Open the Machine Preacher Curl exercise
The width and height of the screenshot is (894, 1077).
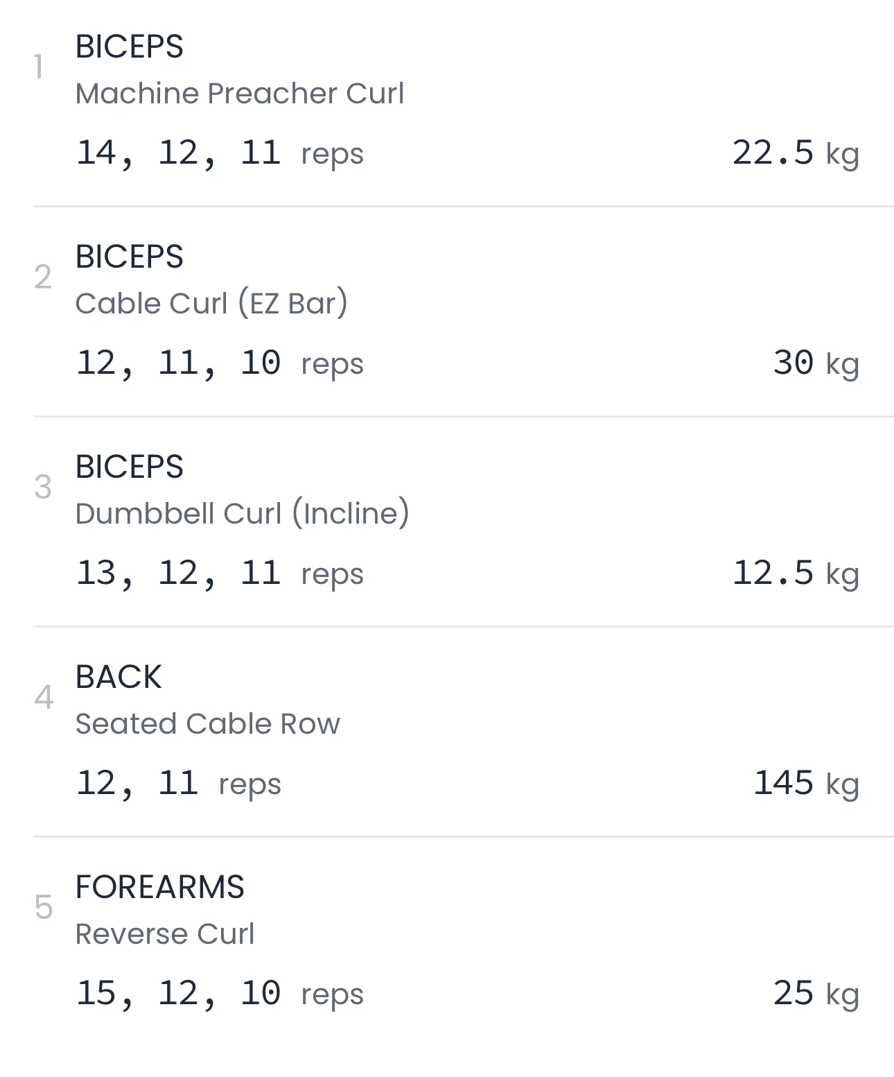239,94
